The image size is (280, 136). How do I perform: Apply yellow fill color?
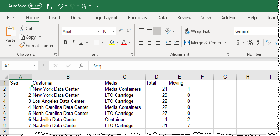coord(112,42)
